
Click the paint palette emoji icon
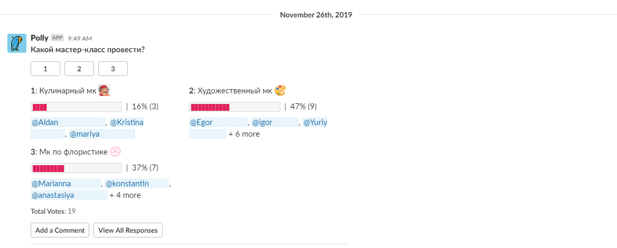(280, 91)
